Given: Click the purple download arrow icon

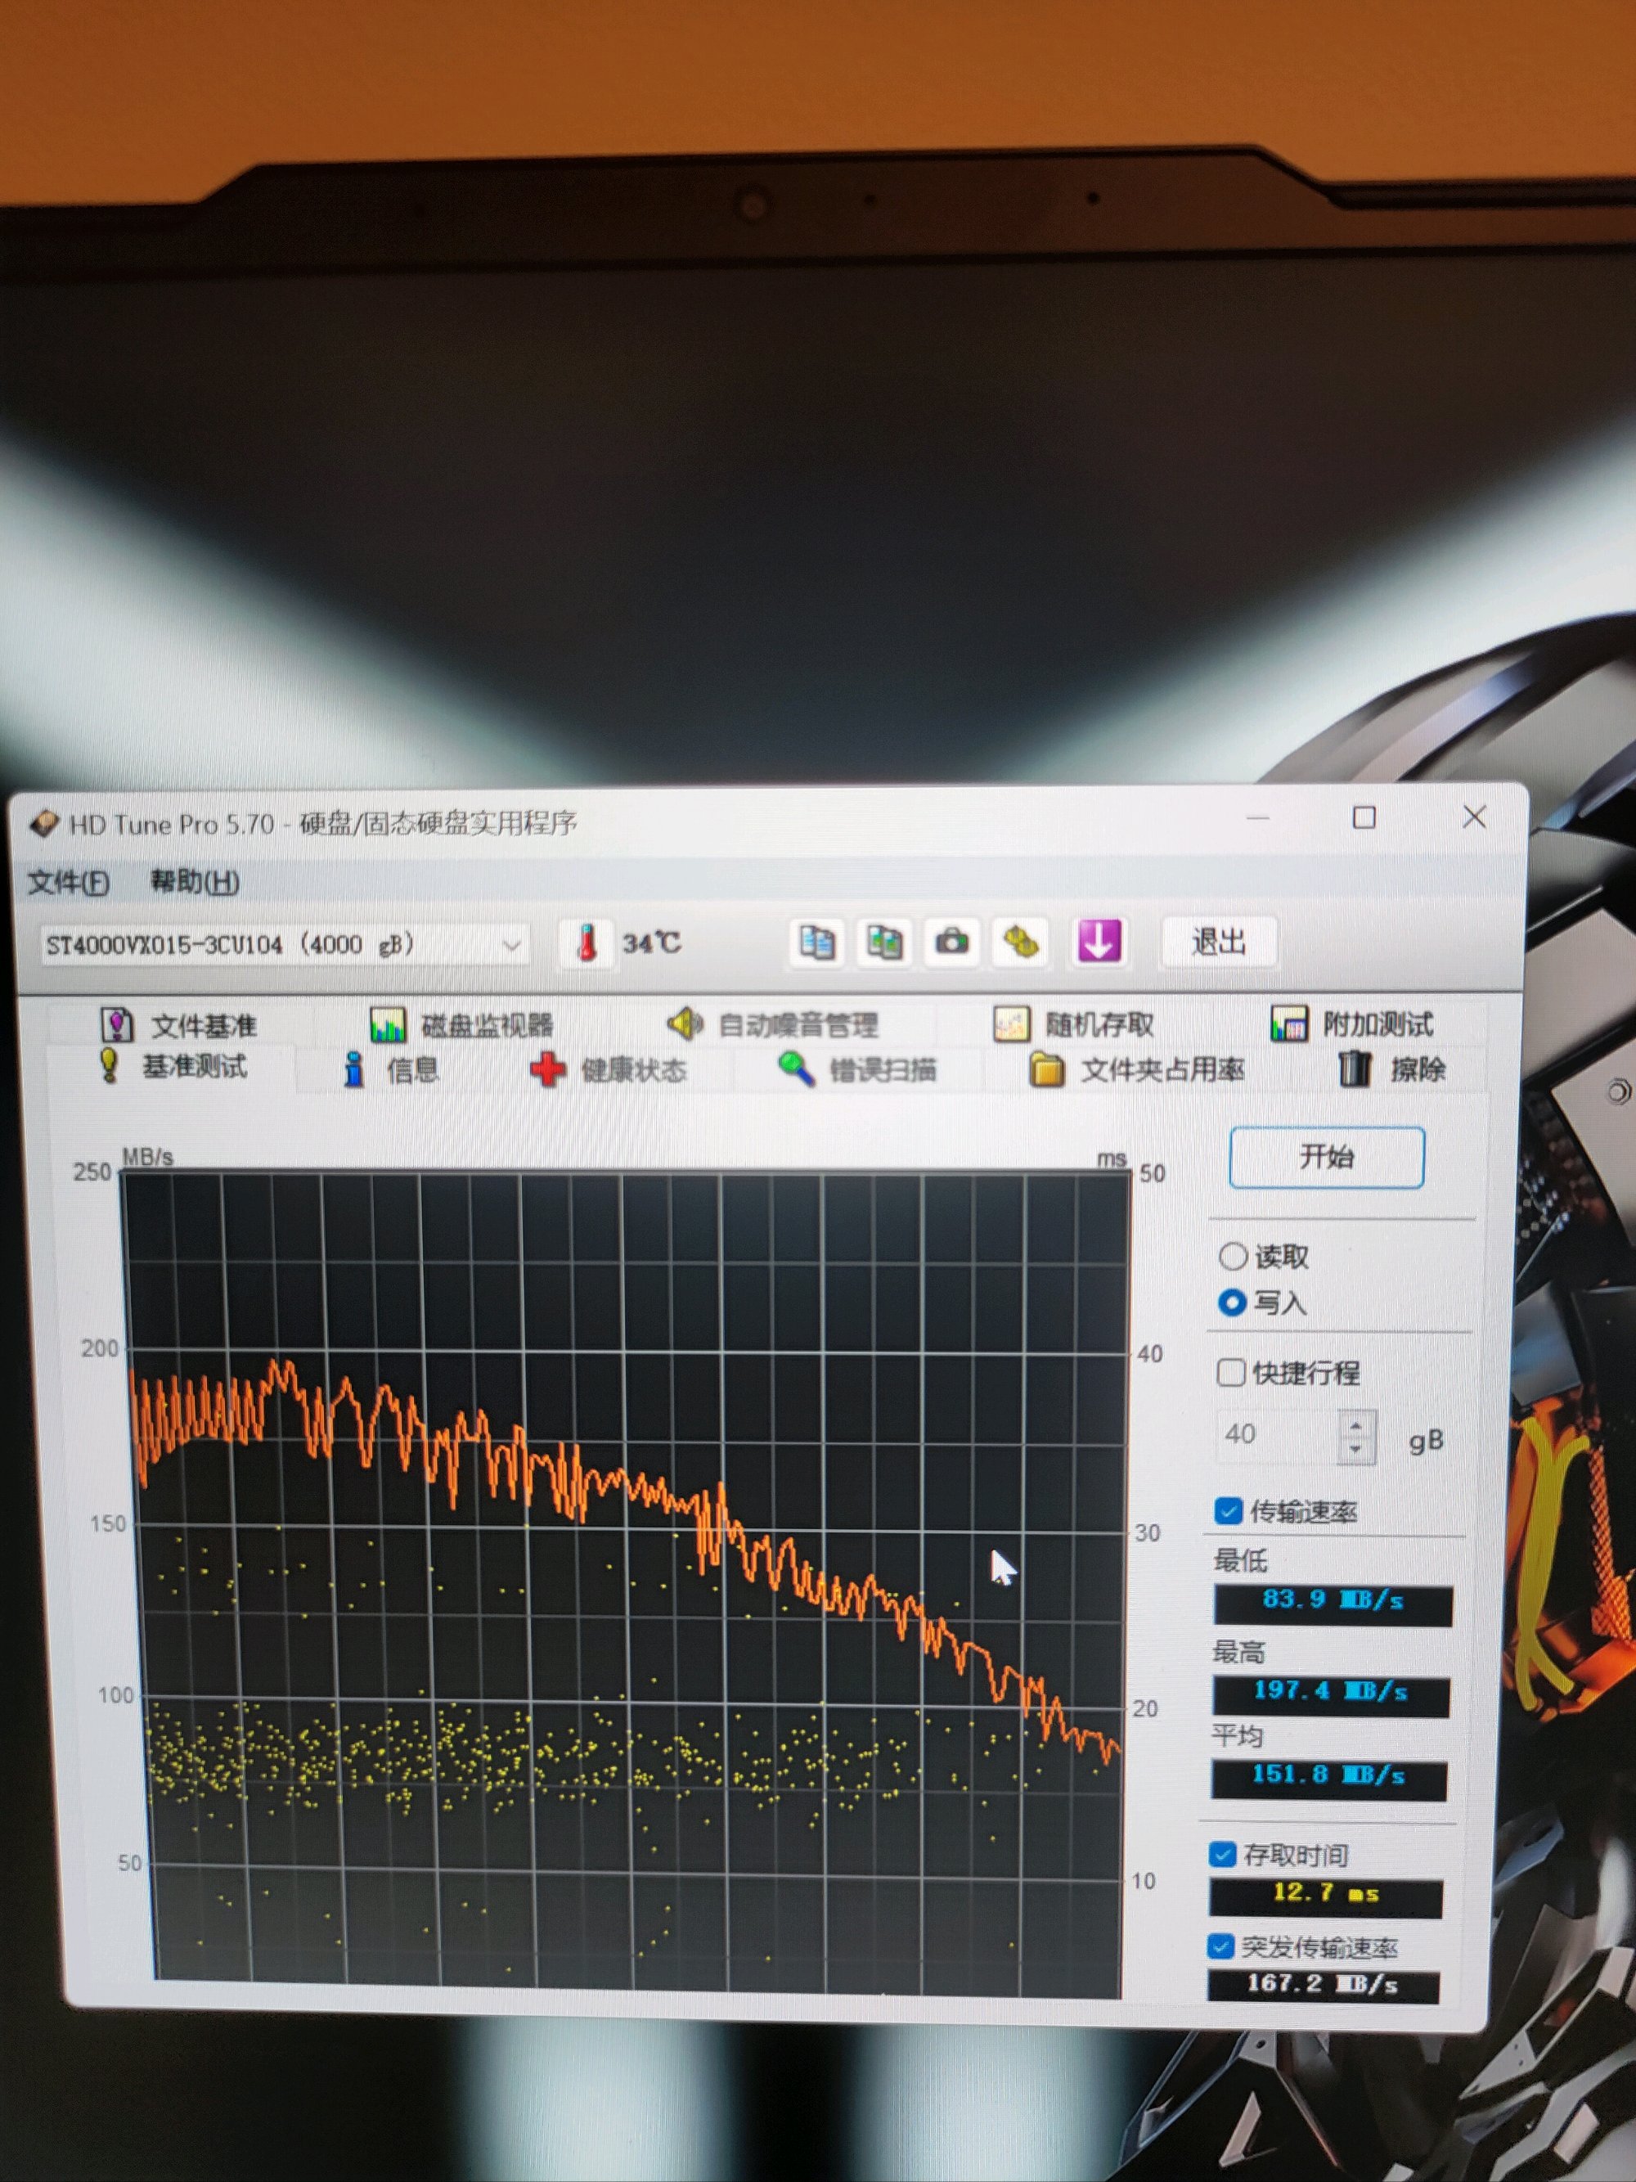Looking at the screenshot, I should pos(1099,941).
